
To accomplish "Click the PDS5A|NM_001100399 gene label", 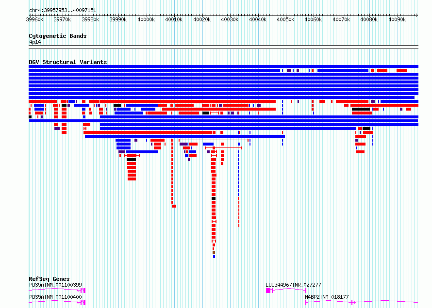I will (55, 285).
